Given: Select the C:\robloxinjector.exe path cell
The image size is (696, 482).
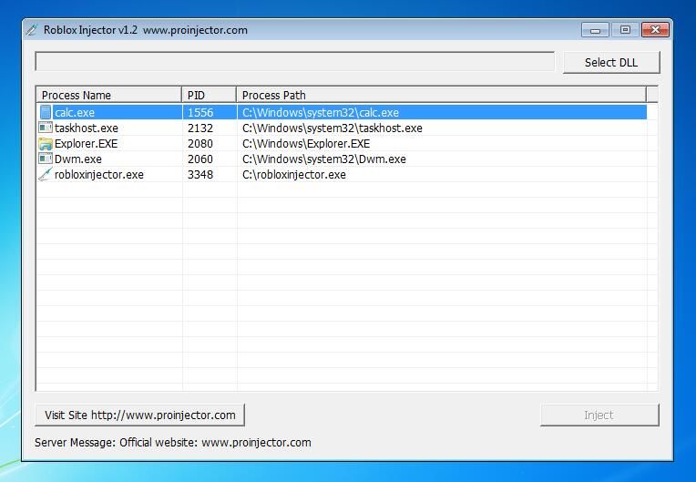Looking at the screenshot, I should tap(294, 174).
